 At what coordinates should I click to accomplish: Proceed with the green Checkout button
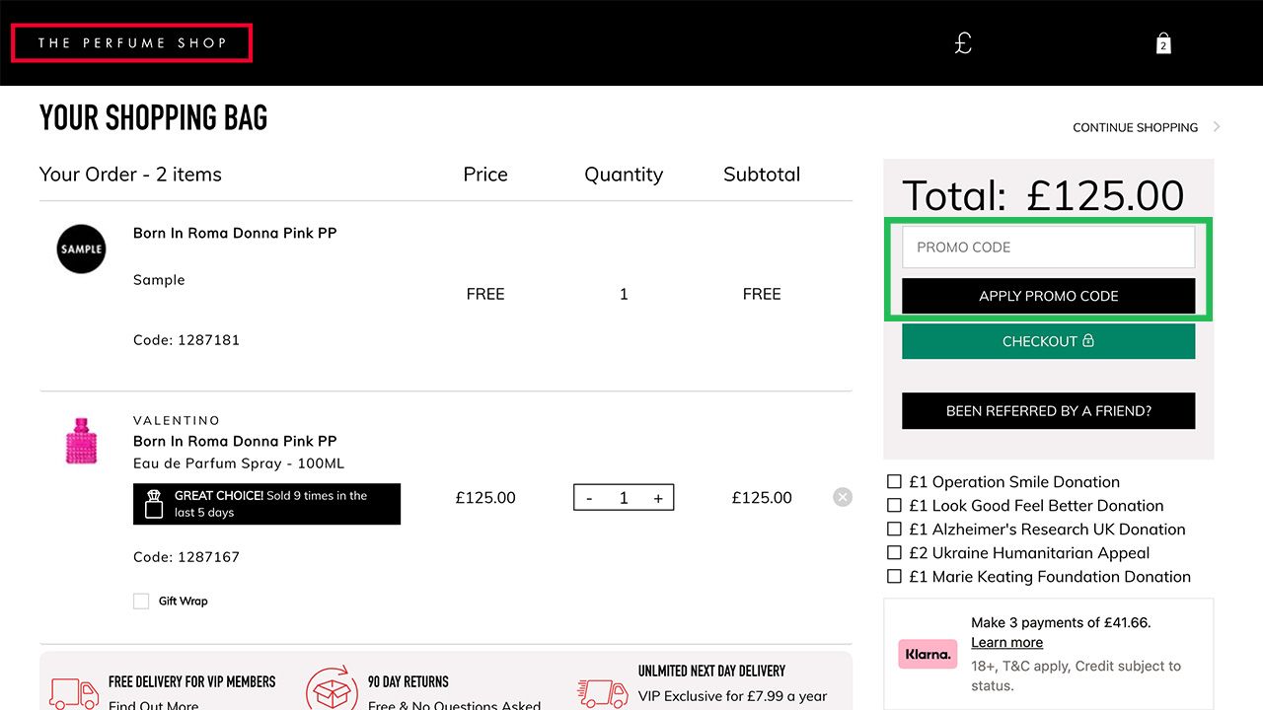click(x=1048, y=341)
